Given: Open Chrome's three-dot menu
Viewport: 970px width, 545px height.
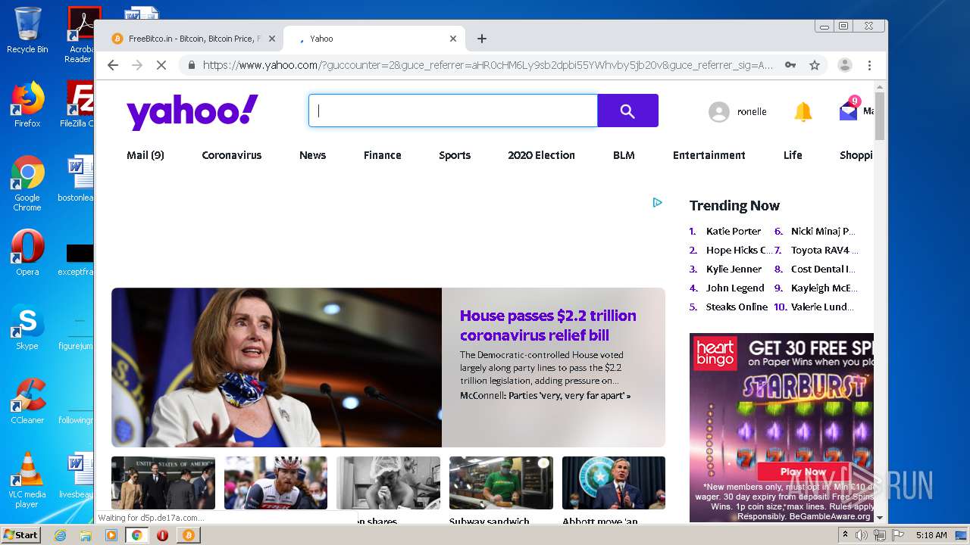Looking at the screenshot, I should 870,65.
